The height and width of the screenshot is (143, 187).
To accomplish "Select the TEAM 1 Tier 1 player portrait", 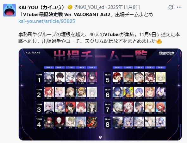I will (49, 77).
